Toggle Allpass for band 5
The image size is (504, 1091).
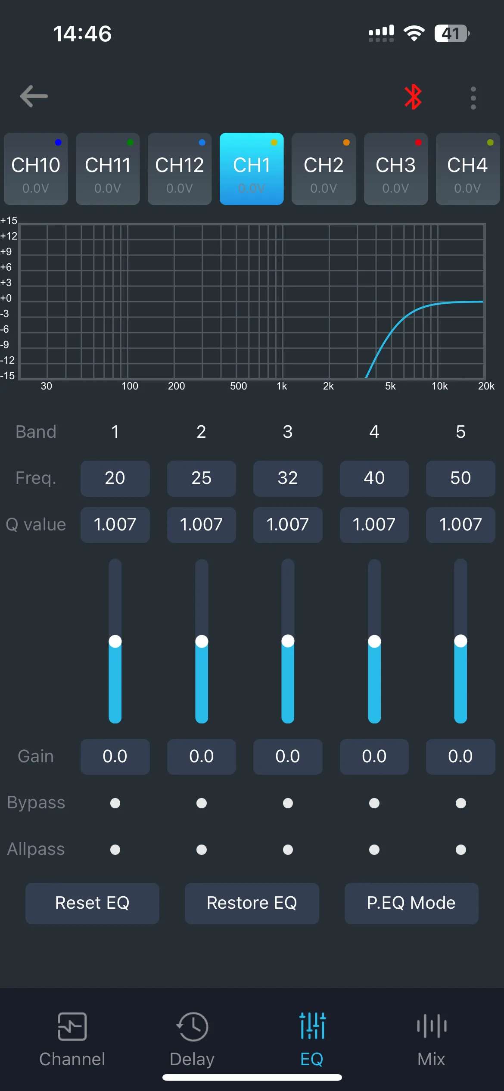coord(461,850)
